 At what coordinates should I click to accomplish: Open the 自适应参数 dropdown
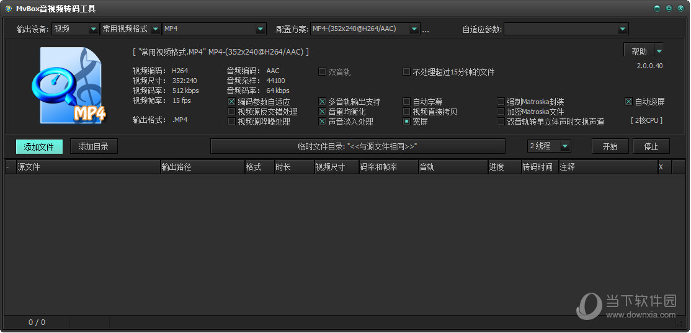[566, 29]
